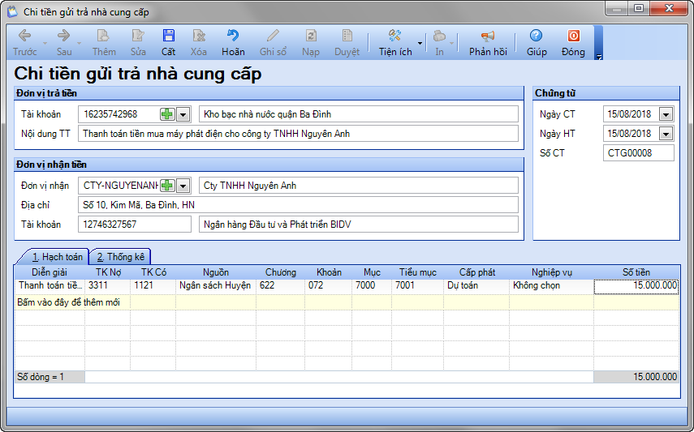
Task: Click the Số tiền column header
Action: click(x=636, y=272)
